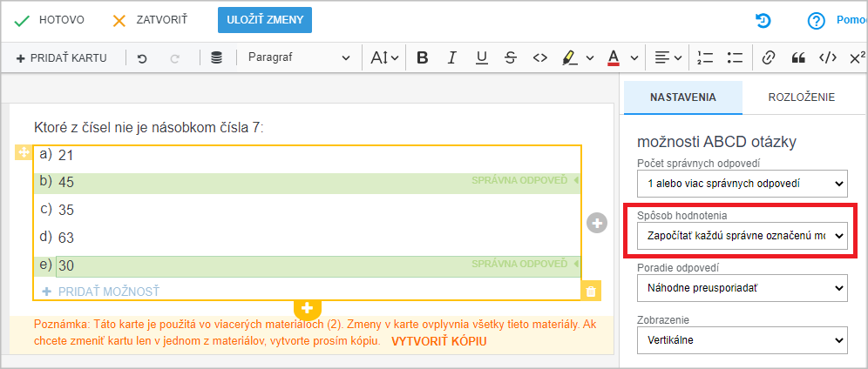Image resolution: width=868 pixels, height=369 pixels.
Task: Click the ZATVORIŤ close button
Action: 150,20
